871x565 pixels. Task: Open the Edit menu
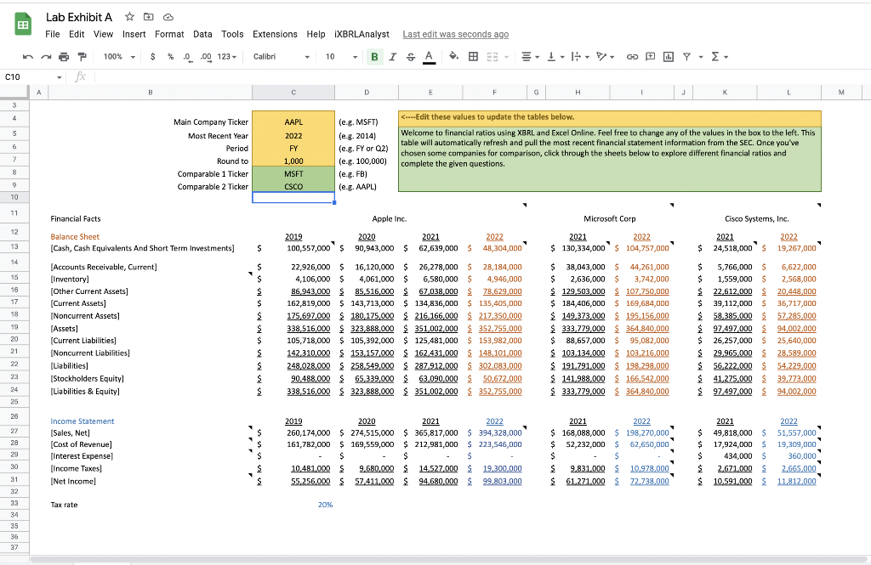(x=77, y=34)
